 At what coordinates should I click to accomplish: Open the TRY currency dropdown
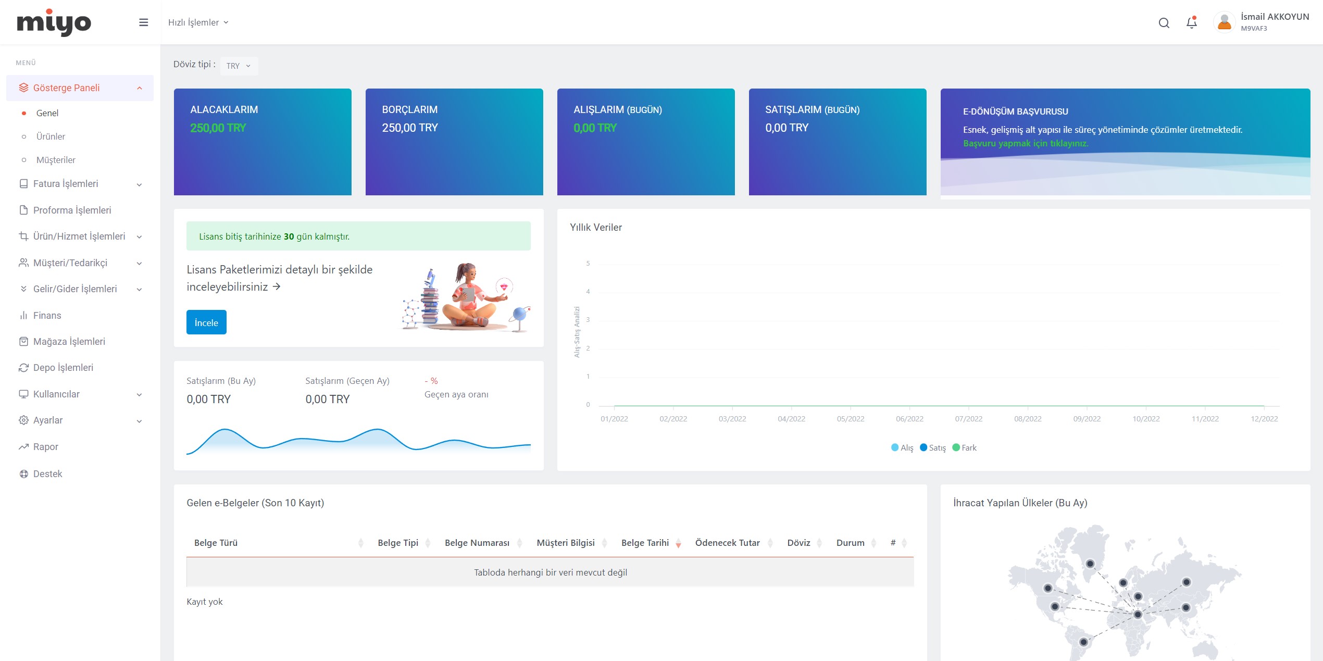click(239, 66)
